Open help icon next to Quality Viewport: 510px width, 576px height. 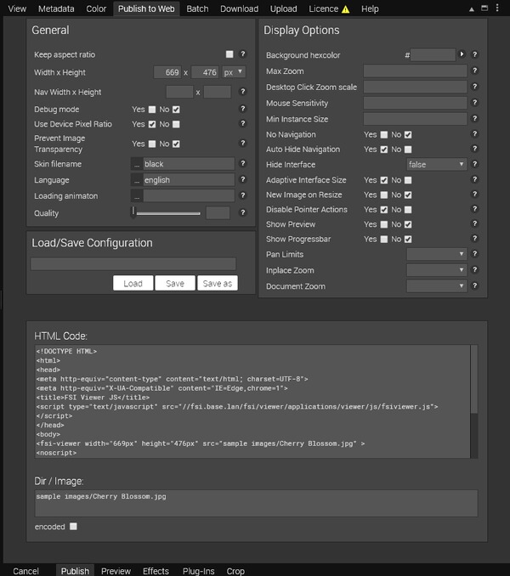(242, 212)
